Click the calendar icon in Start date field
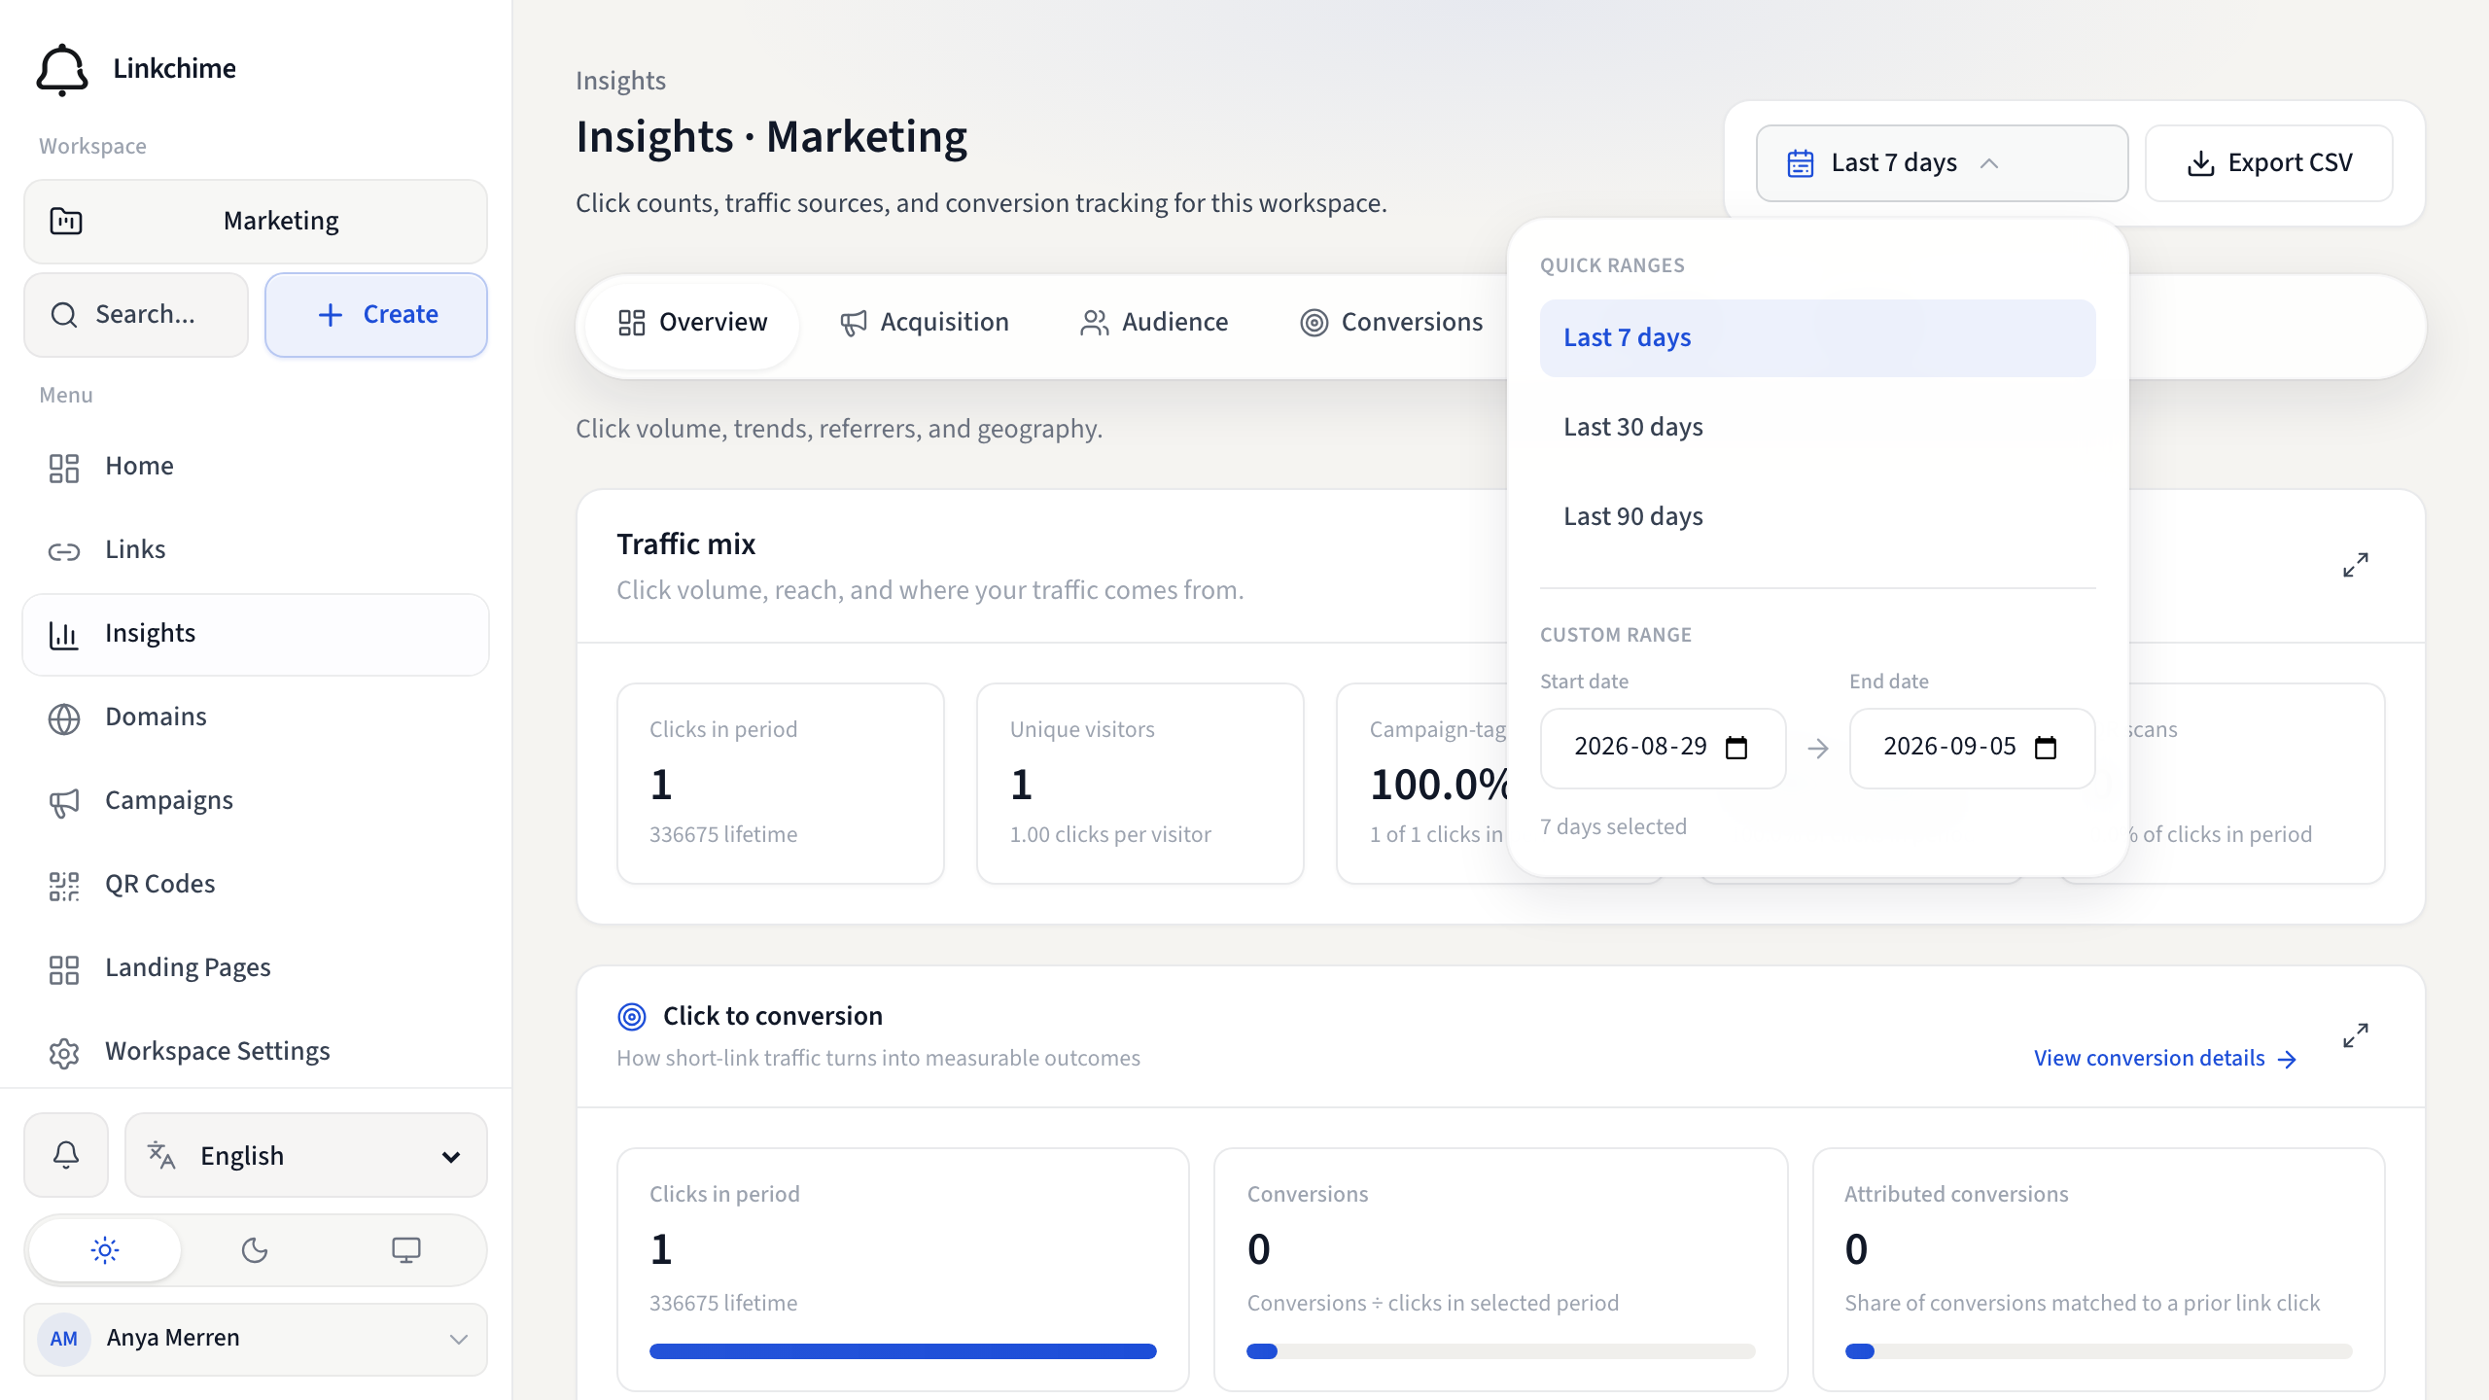Image resolution: width=2489 pixels, height=1400 pixels. [x=1736, y=748]
